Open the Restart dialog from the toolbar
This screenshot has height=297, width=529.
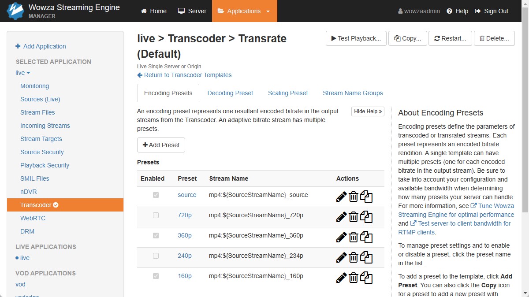coord(450,38)
